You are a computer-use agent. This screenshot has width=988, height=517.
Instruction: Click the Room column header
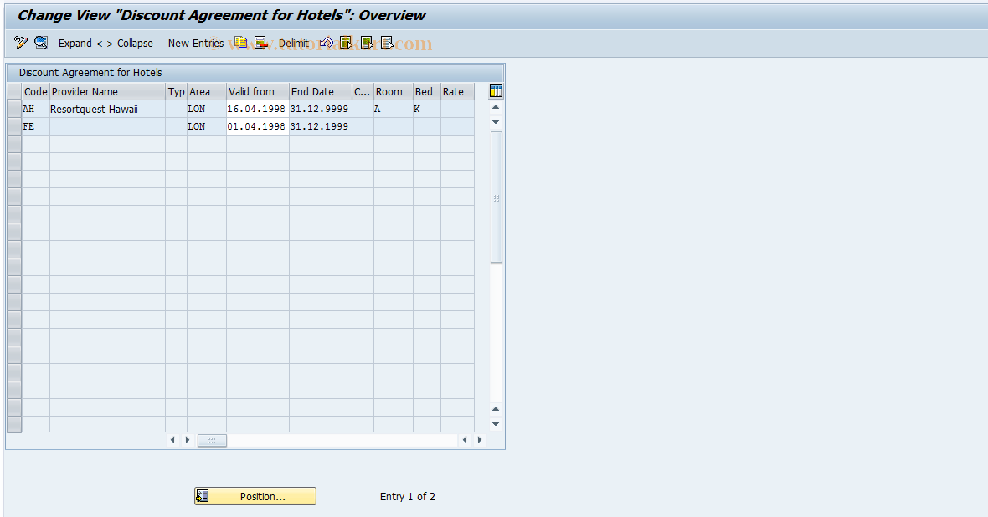click(394, 91)
